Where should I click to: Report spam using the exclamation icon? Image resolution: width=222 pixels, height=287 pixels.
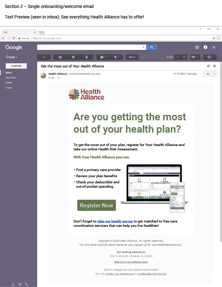(x=73, y=57)
